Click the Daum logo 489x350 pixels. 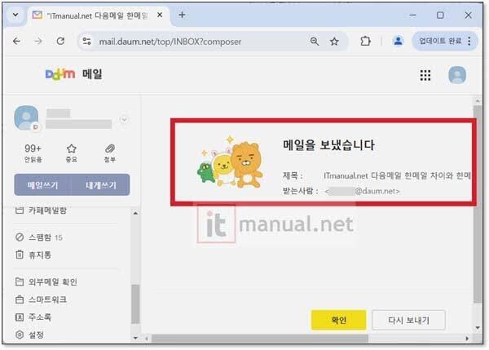[x=59, y=74]
